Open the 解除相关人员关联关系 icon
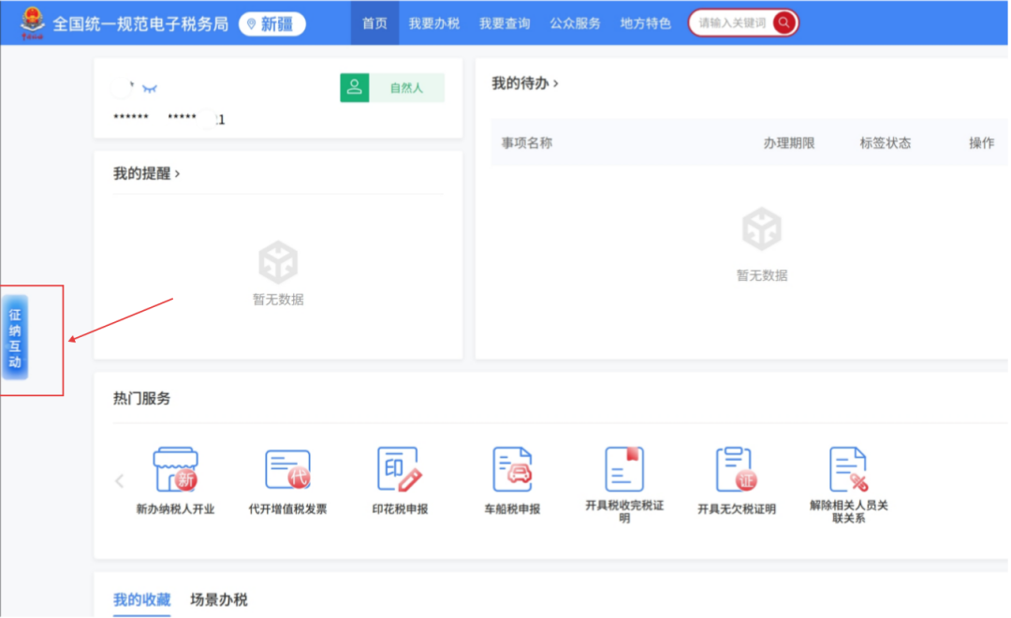Viewport: 1011px width, 618px height. click(x=848, y=469)
